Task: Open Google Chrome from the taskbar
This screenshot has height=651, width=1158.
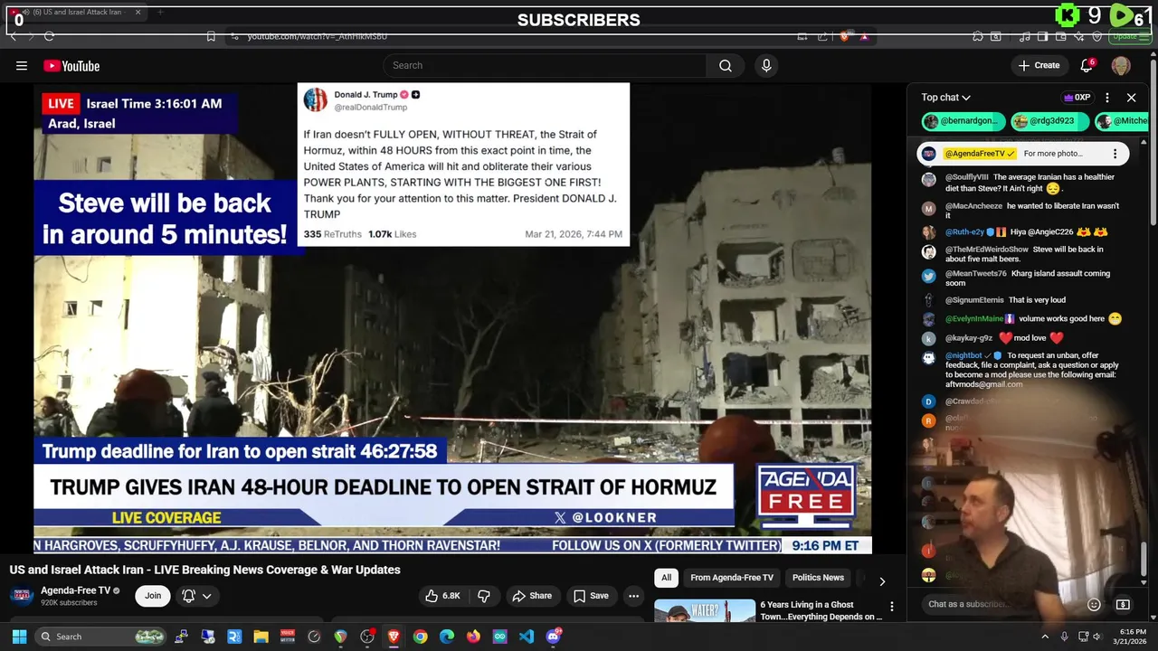Action: click(420, 637)
